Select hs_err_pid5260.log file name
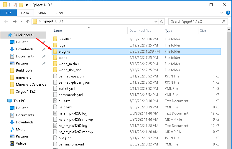232x149 pixels. pos(73,126)
